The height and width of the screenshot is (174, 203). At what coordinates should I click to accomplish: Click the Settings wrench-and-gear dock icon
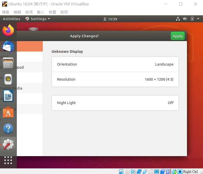(8, 144)
